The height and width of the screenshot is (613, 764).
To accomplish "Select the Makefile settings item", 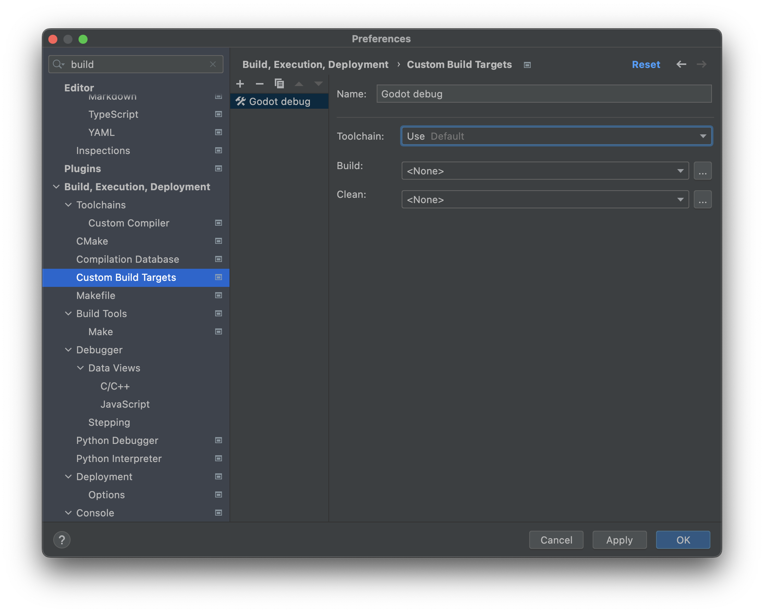I will 95,295.
